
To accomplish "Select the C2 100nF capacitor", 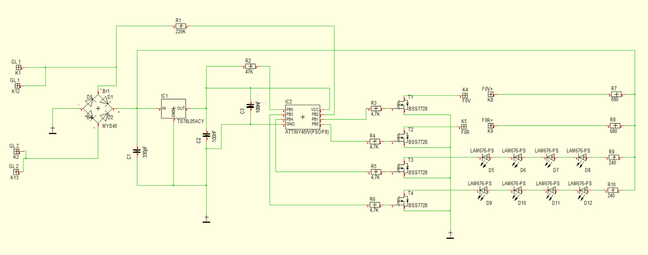I will [x=206, y=135].
